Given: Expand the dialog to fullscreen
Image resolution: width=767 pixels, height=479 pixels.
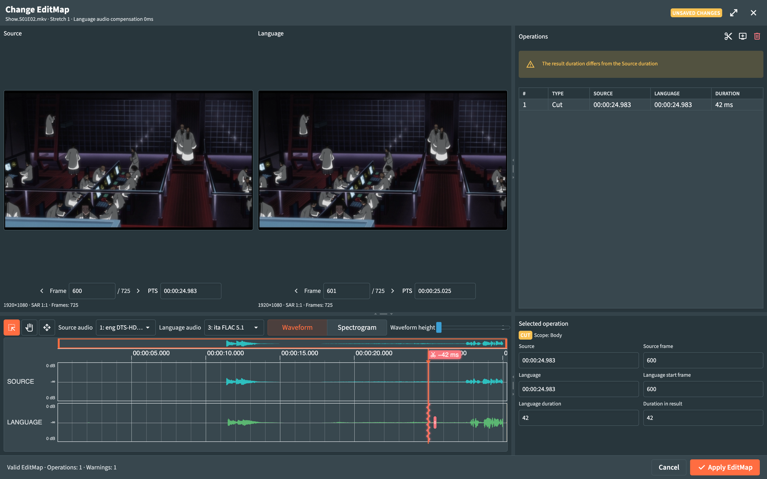Looking at the screenshot, I should click(x=733, y=13).
